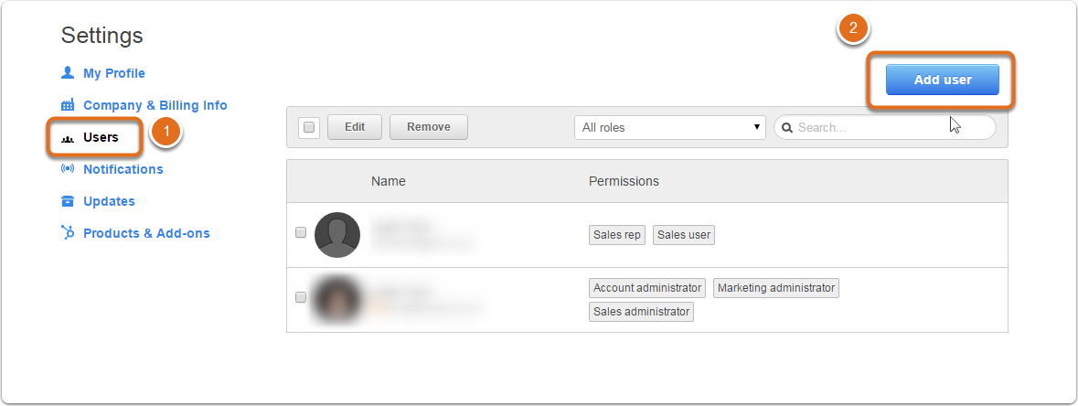Image resolution: width=1078 pixels, height=406 pixels.
Task: Check the Sales rep user's checkbox
Action: 301,232
